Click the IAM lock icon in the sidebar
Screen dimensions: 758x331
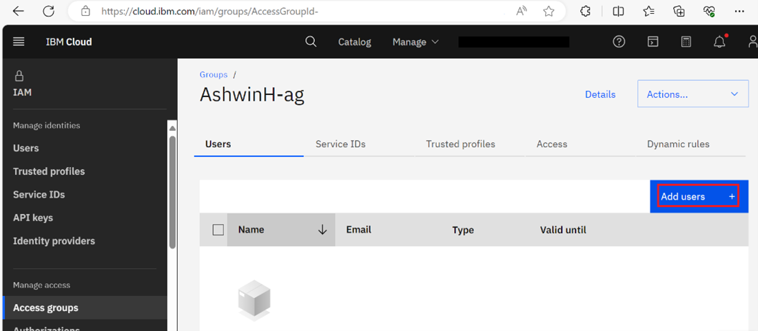(19, 76)
